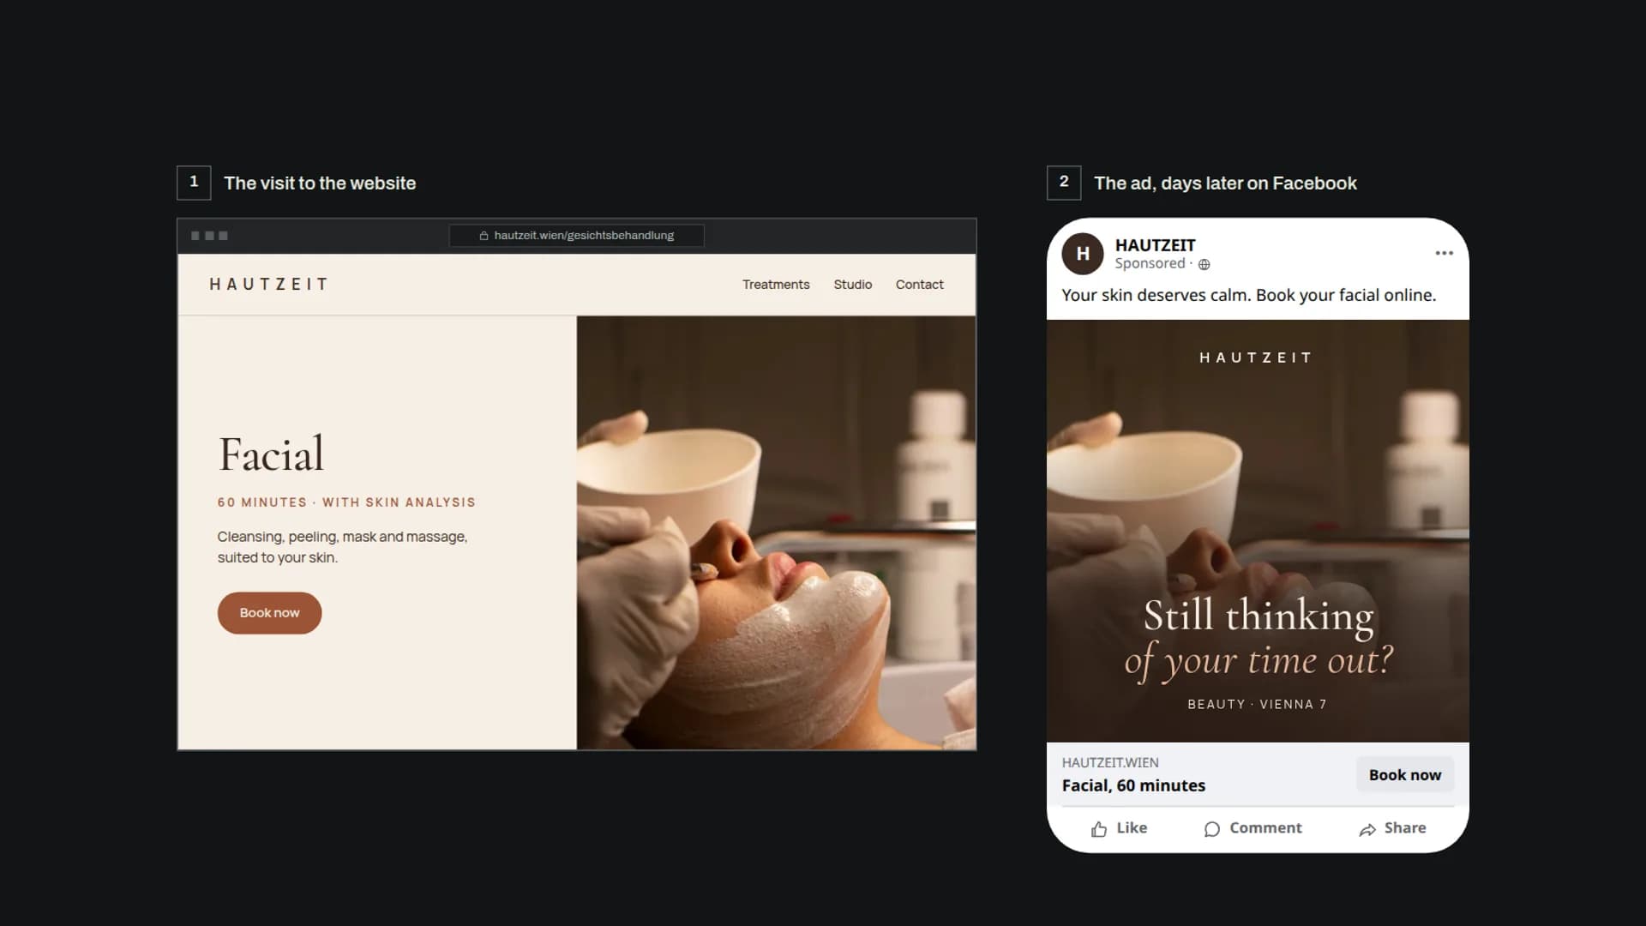Open the Contact page in the website nav

919,285
